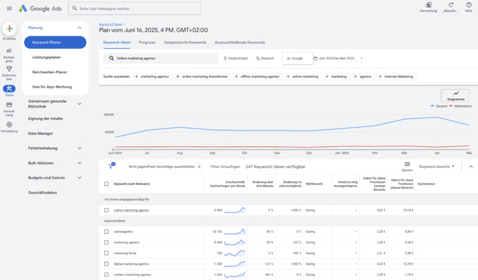Open the hamburger main menu

click(9, 8)
